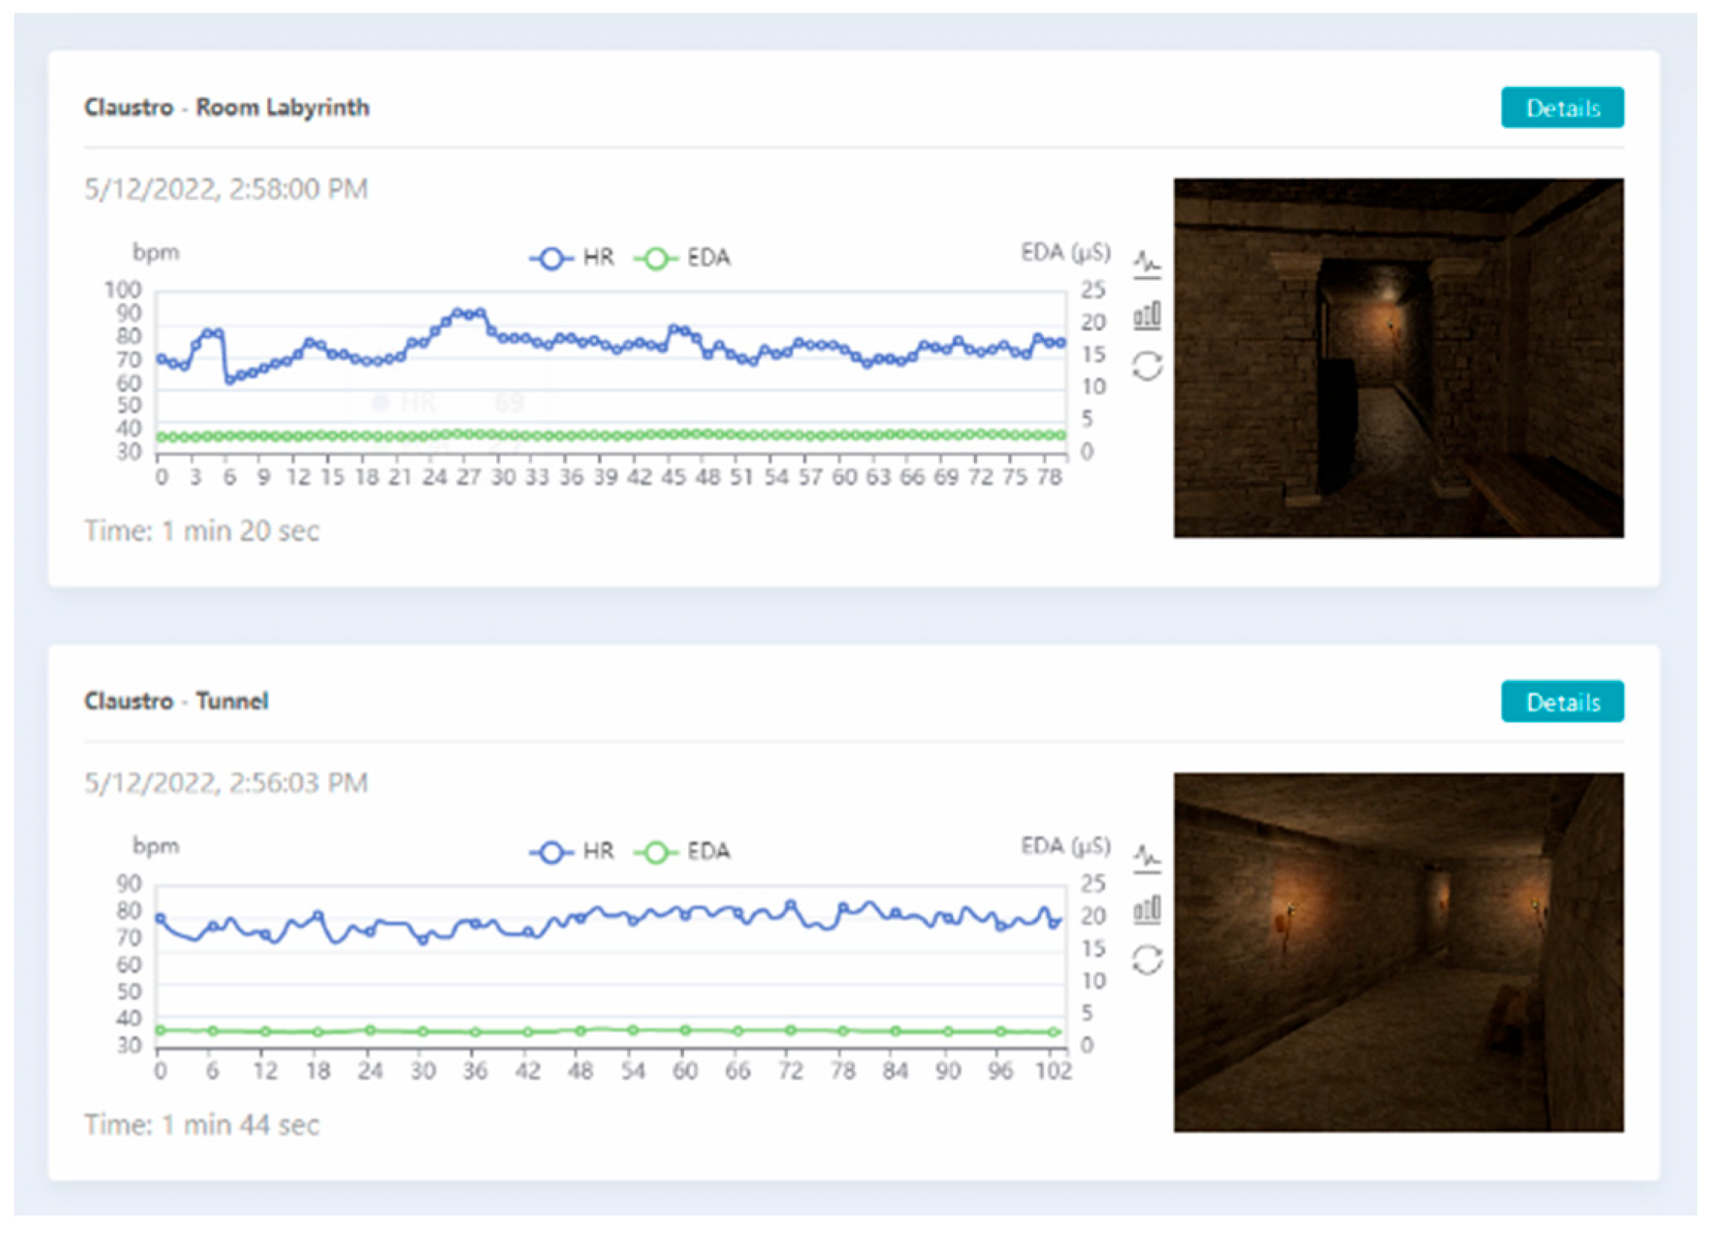Toggle EDA series in Room Labyrinth legend
This screenshot has height=1236, width=1715.
[x=682, y=259]
